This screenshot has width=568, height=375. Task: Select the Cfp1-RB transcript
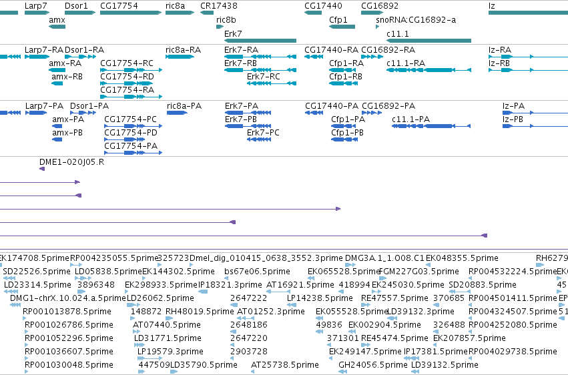pos(344,83)
